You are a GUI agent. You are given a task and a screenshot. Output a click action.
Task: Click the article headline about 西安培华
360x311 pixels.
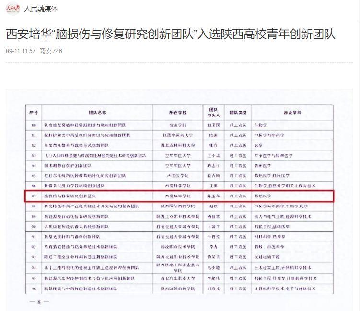click(x=170, y=35)
